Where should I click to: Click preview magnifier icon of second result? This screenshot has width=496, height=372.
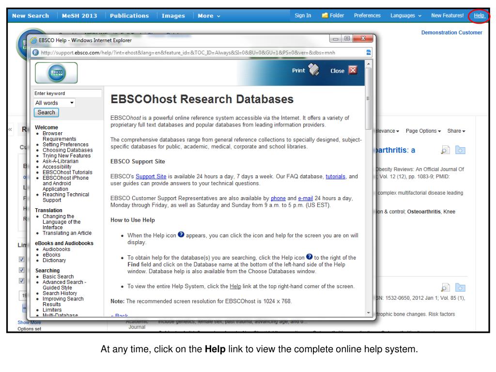coord(446,287)
